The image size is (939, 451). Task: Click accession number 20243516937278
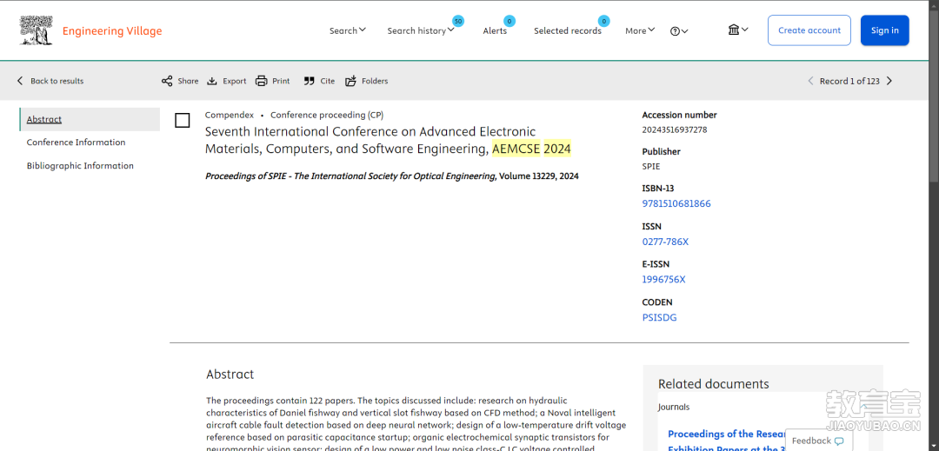tap(675, 129)
